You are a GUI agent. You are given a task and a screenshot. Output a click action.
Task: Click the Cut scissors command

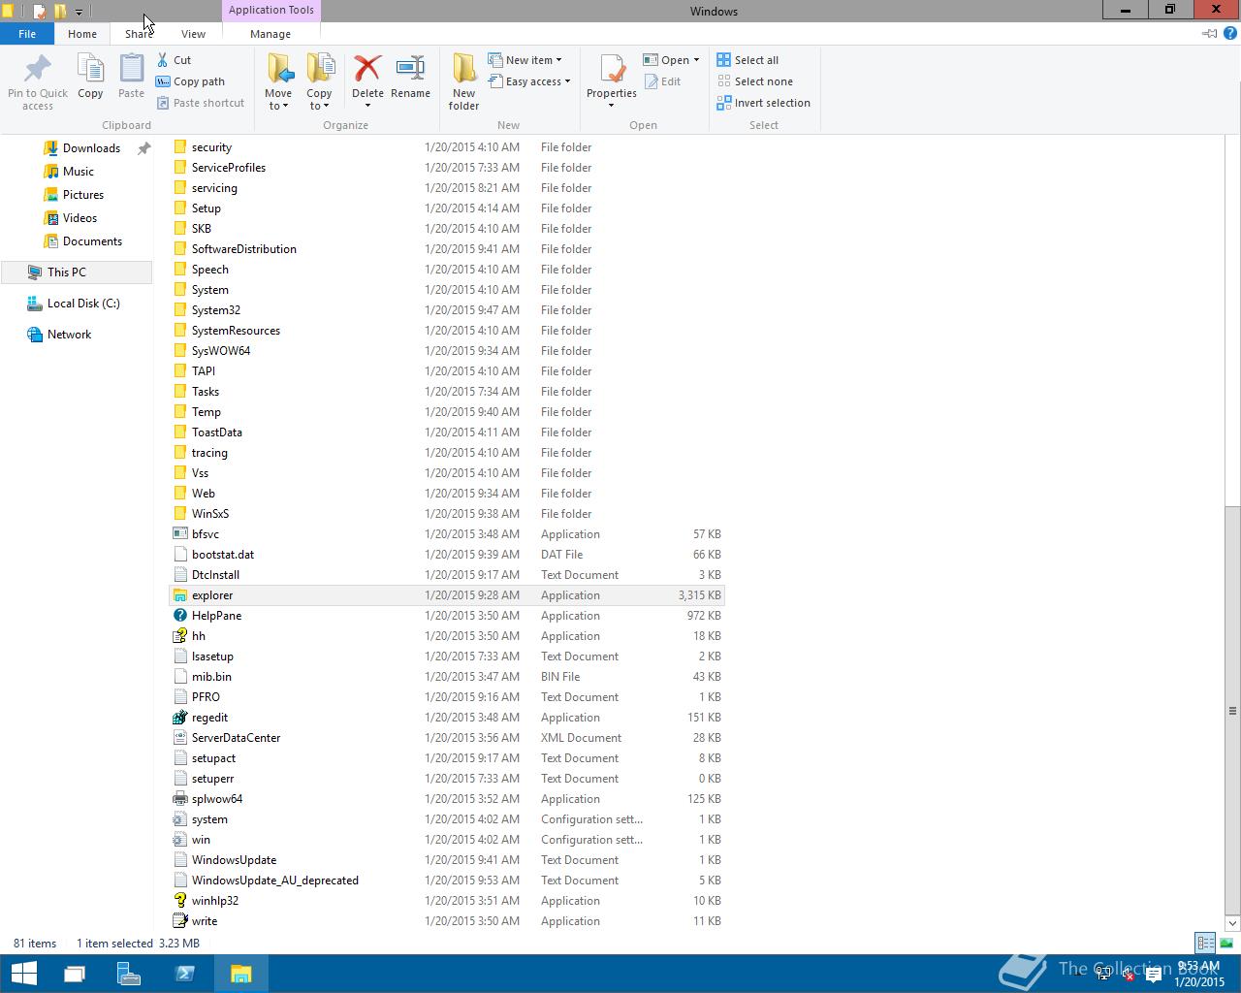174,60
